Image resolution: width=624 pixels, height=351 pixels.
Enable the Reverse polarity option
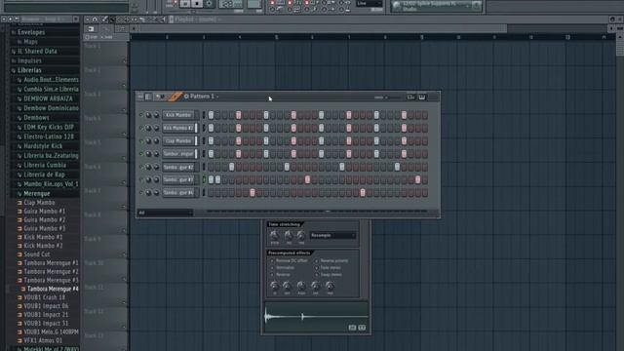pyautogui.click(x=317, y=261)
